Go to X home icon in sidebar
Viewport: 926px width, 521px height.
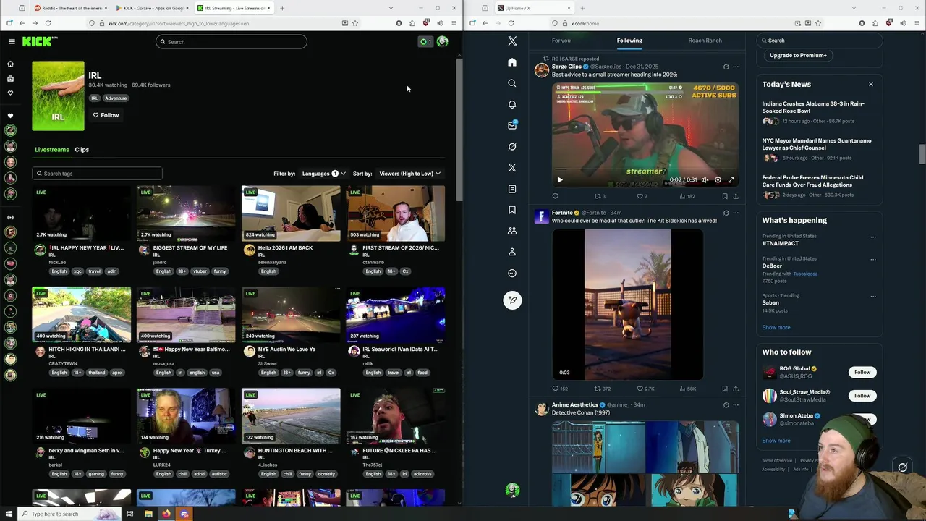coord(512,62)
